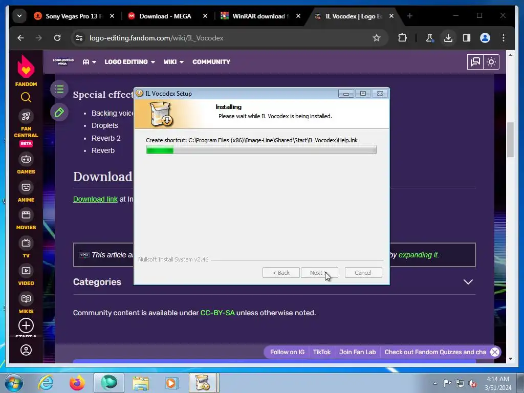Click the expanding it link
Viewport: 524px width, 393px height.
point(419,255)
